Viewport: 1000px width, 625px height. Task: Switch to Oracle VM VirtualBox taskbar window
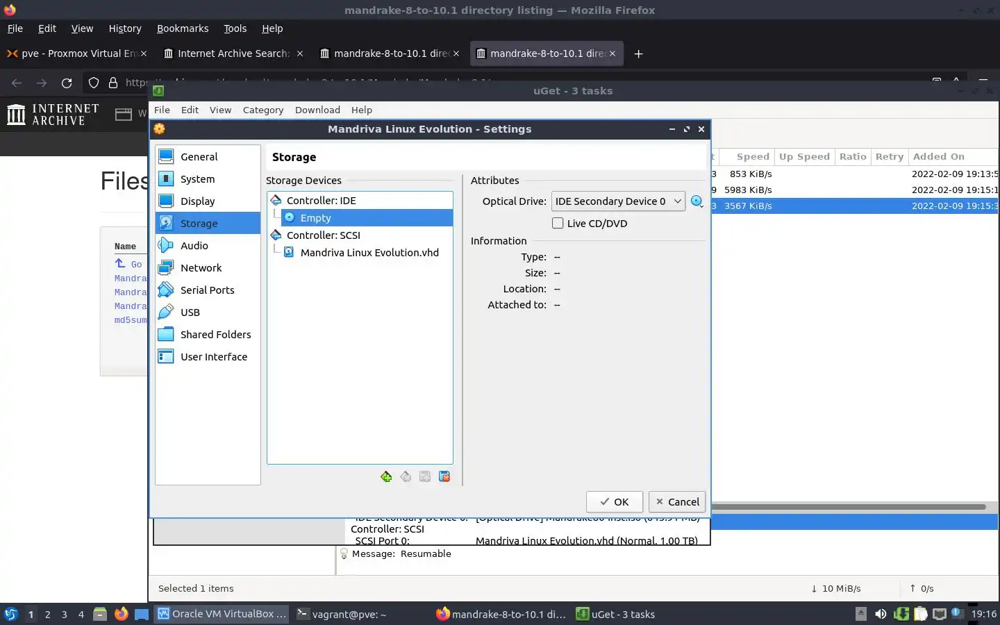(222, 614)
